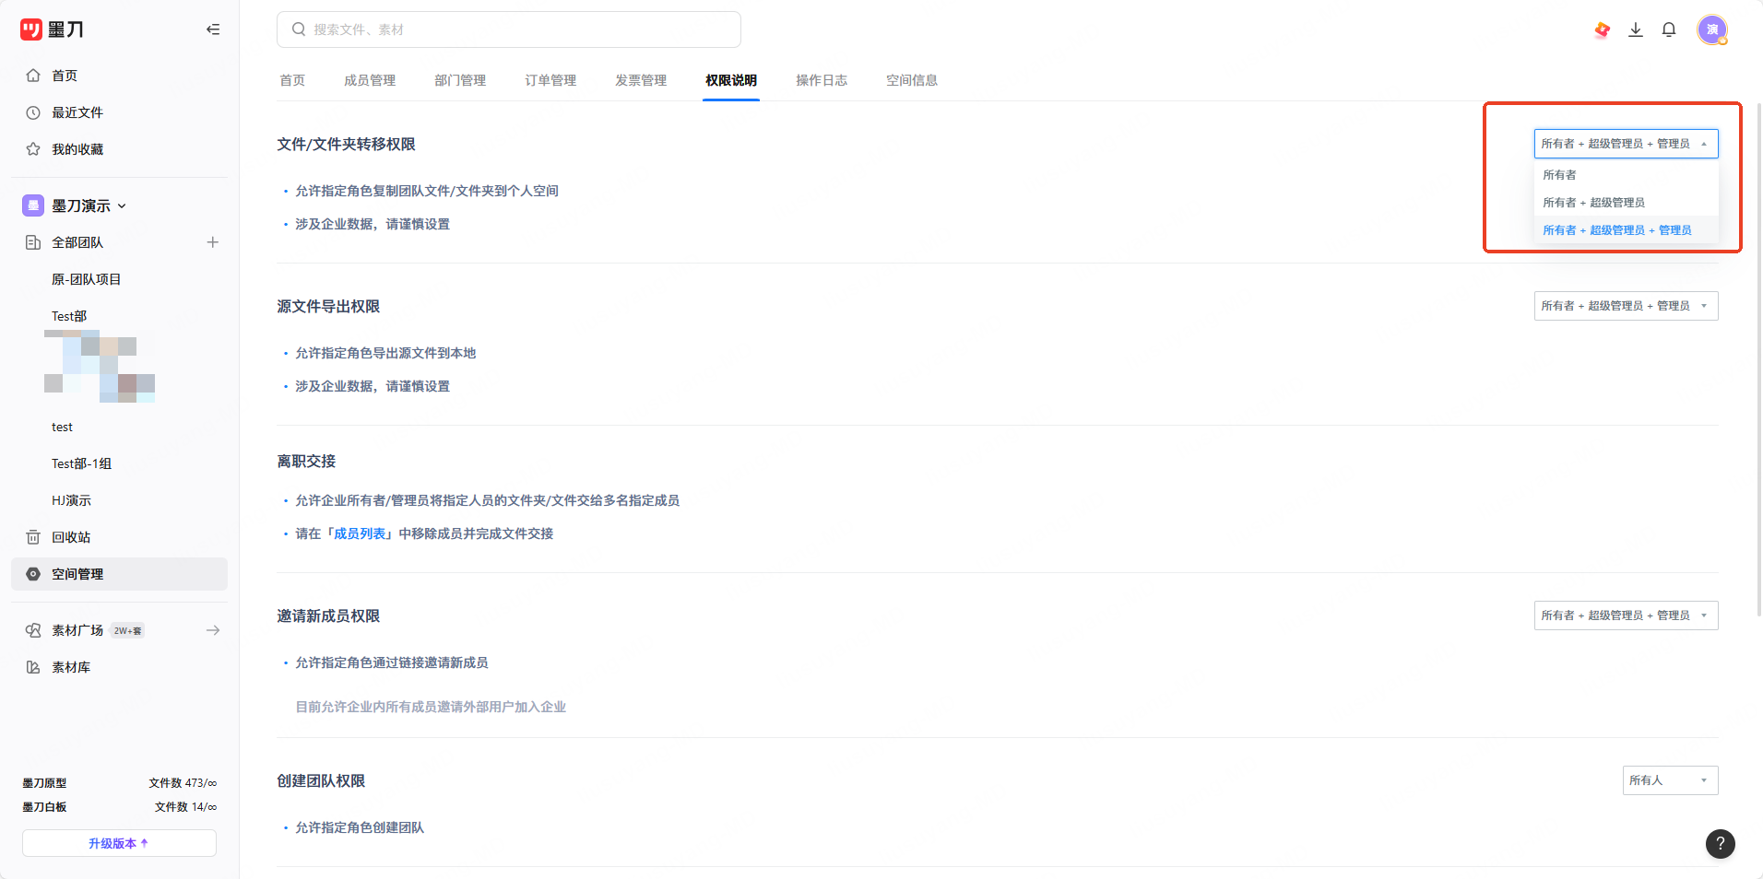Open the Test部 team
This screenshot has height=879, width=1763.
[69, 316]
